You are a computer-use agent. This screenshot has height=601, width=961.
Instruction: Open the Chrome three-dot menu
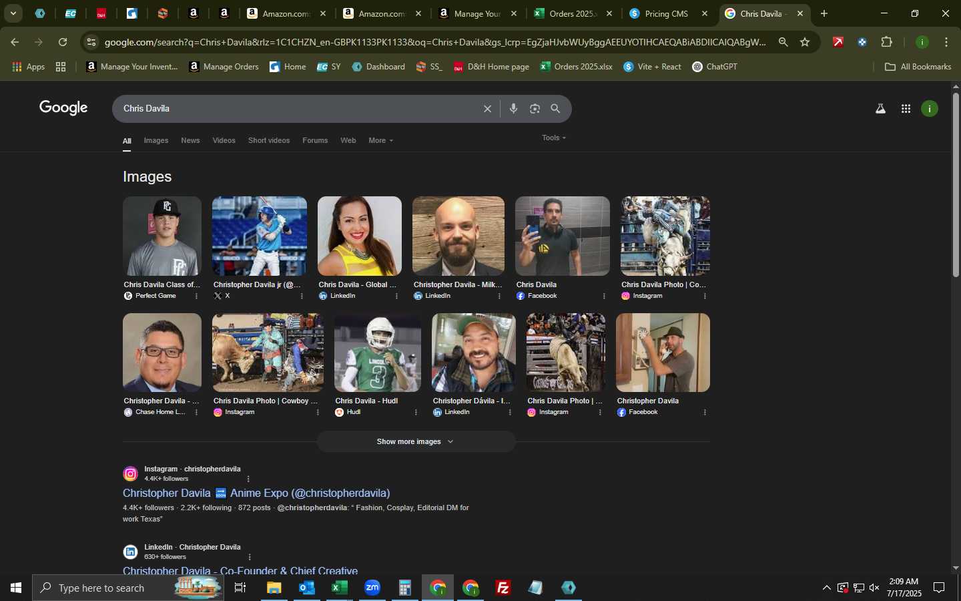click(x=946, y=42)
